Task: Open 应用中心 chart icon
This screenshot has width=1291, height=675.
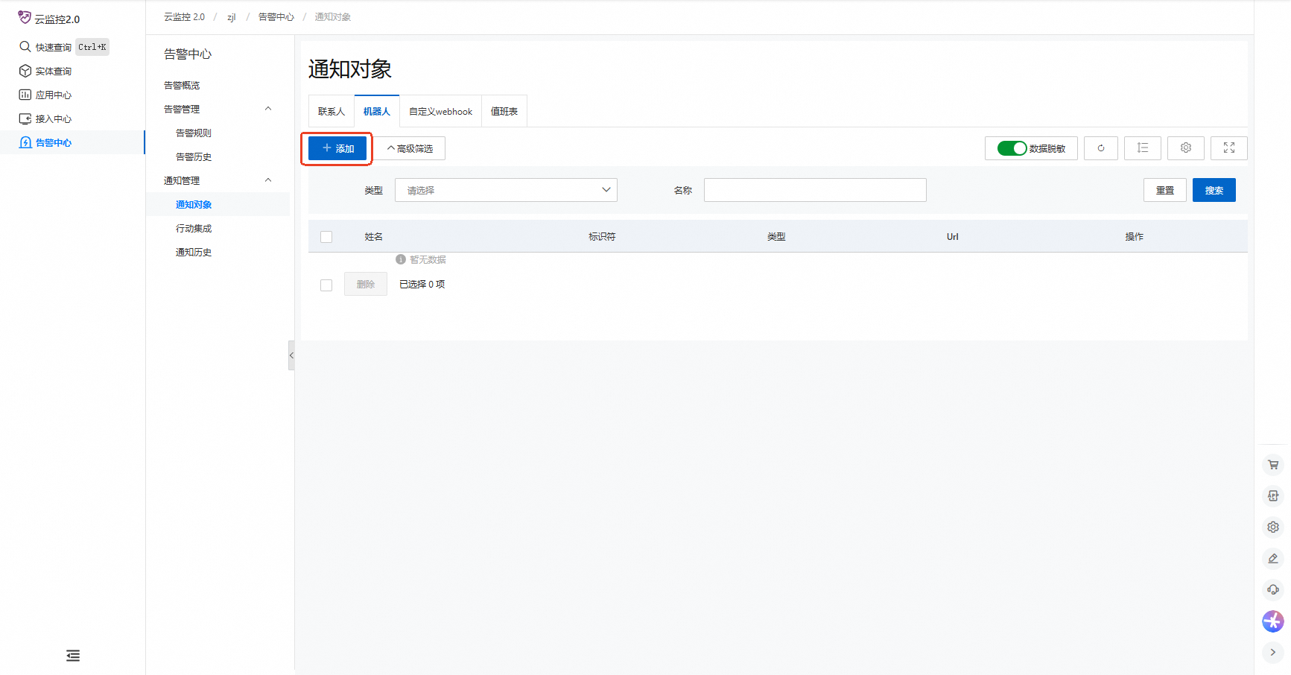Action: tap(25, 95)
